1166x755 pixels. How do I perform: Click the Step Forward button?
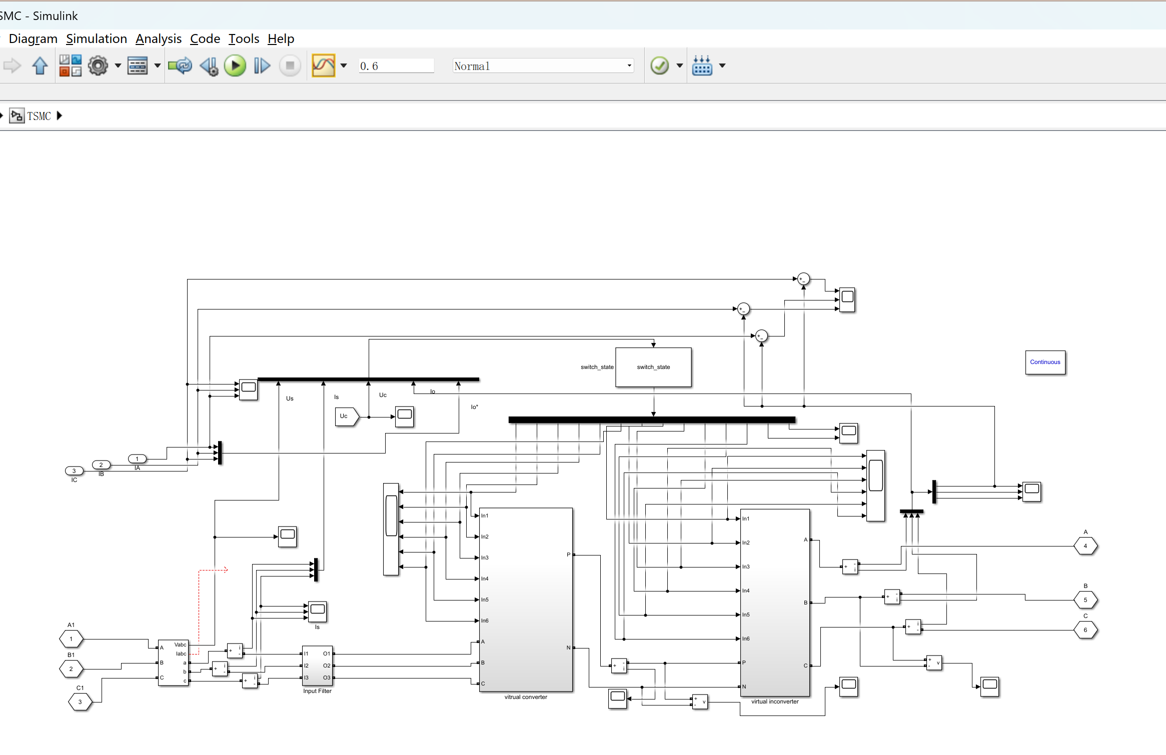coord(262,65)
